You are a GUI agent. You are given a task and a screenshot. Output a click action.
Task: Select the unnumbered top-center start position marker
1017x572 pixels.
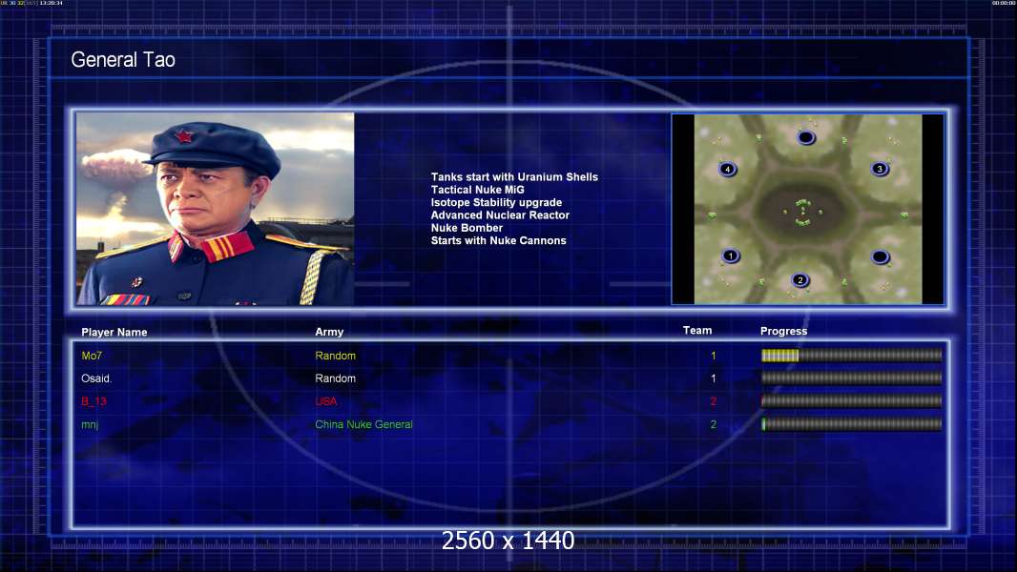pyautogui.click(x=806, y=137)
